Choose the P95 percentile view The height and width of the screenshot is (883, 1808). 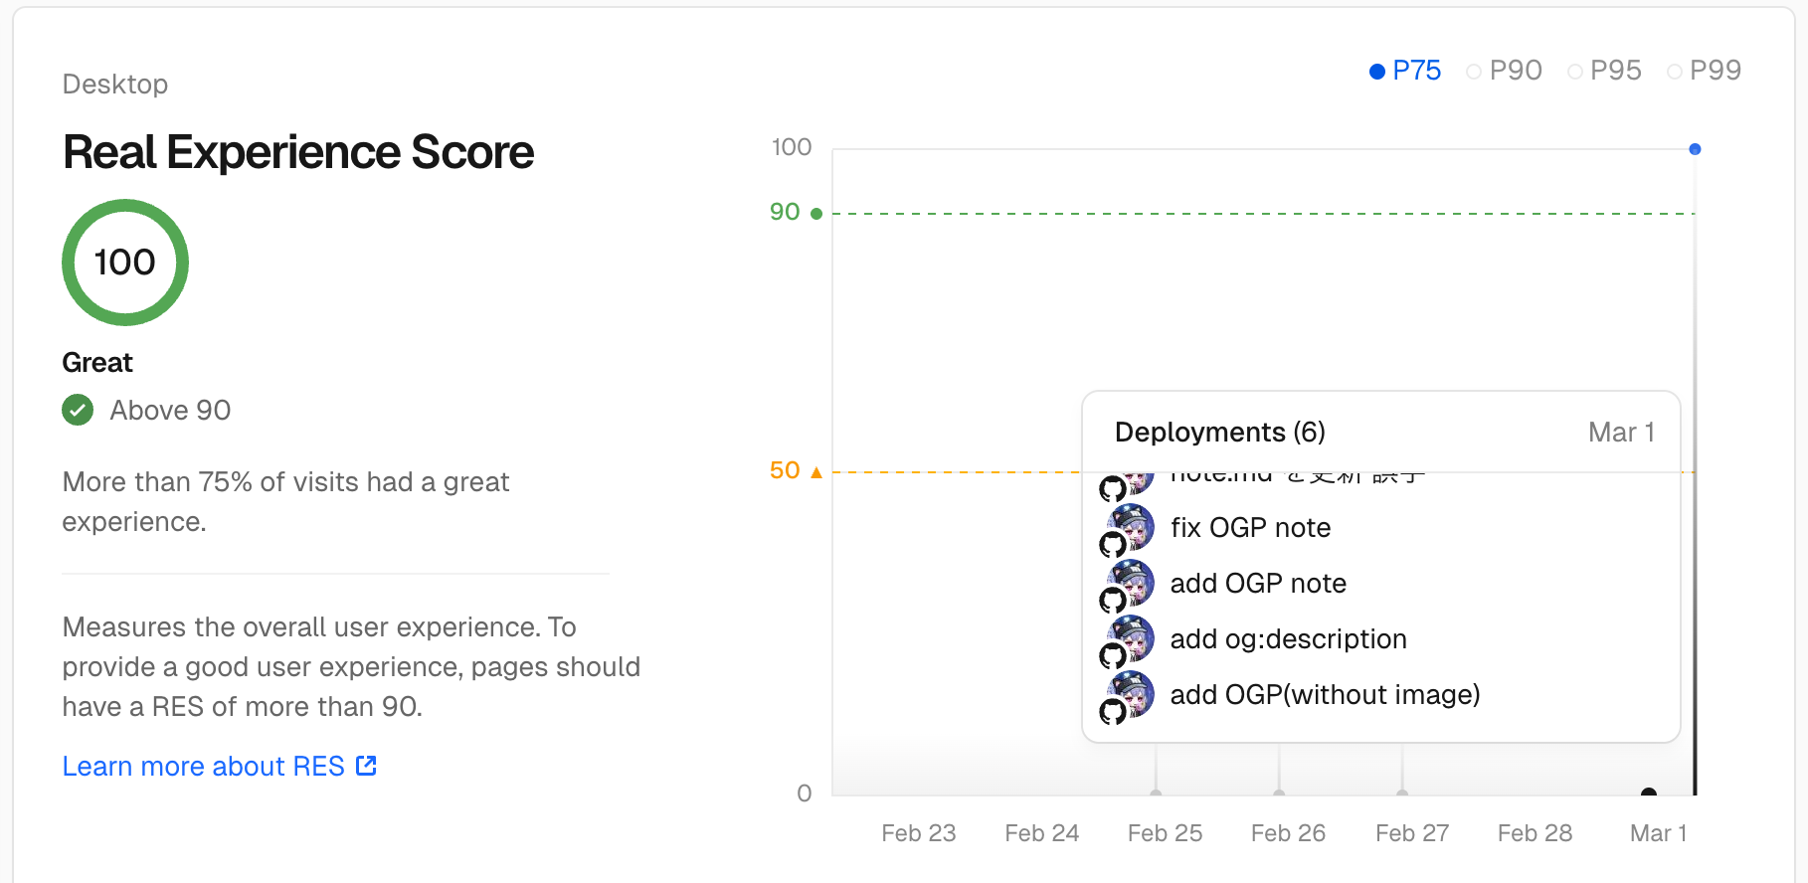pos(1604,71)
